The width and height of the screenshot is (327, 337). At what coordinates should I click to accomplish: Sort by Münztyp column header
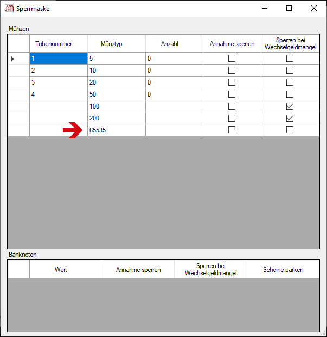point(116,44)
